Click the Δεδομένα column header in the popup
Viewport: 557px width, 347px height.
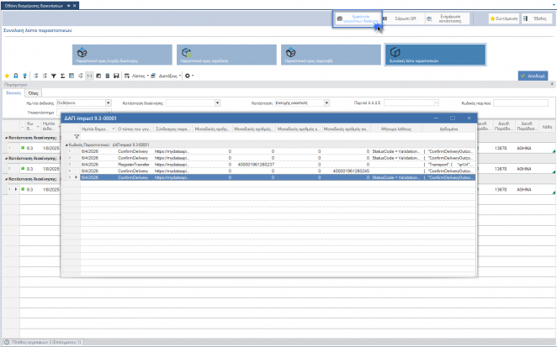[x=448, y=129]
